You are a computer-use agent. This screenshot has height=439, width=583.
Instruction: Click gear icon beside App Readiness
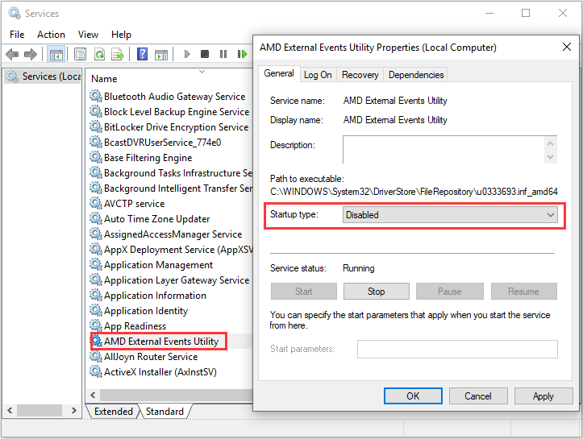tap(96, 325)
